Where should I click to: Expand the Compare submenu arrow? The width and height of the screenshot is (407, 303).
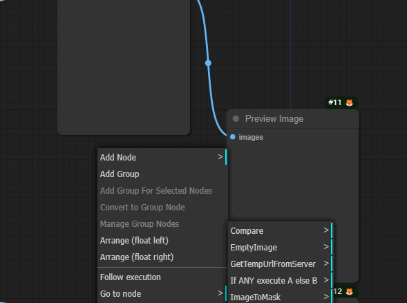[x=326, y=230]
